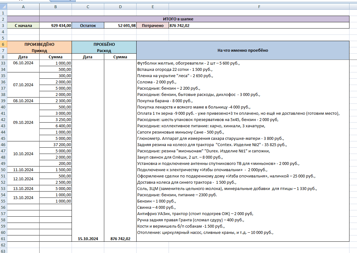This screenshot has width=357, height=253.
Task: Select row 61 header
Action: pyautogui.click(x=3, y=239)
